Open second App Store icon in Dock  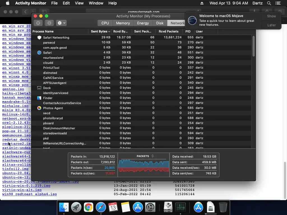(198, 207)
